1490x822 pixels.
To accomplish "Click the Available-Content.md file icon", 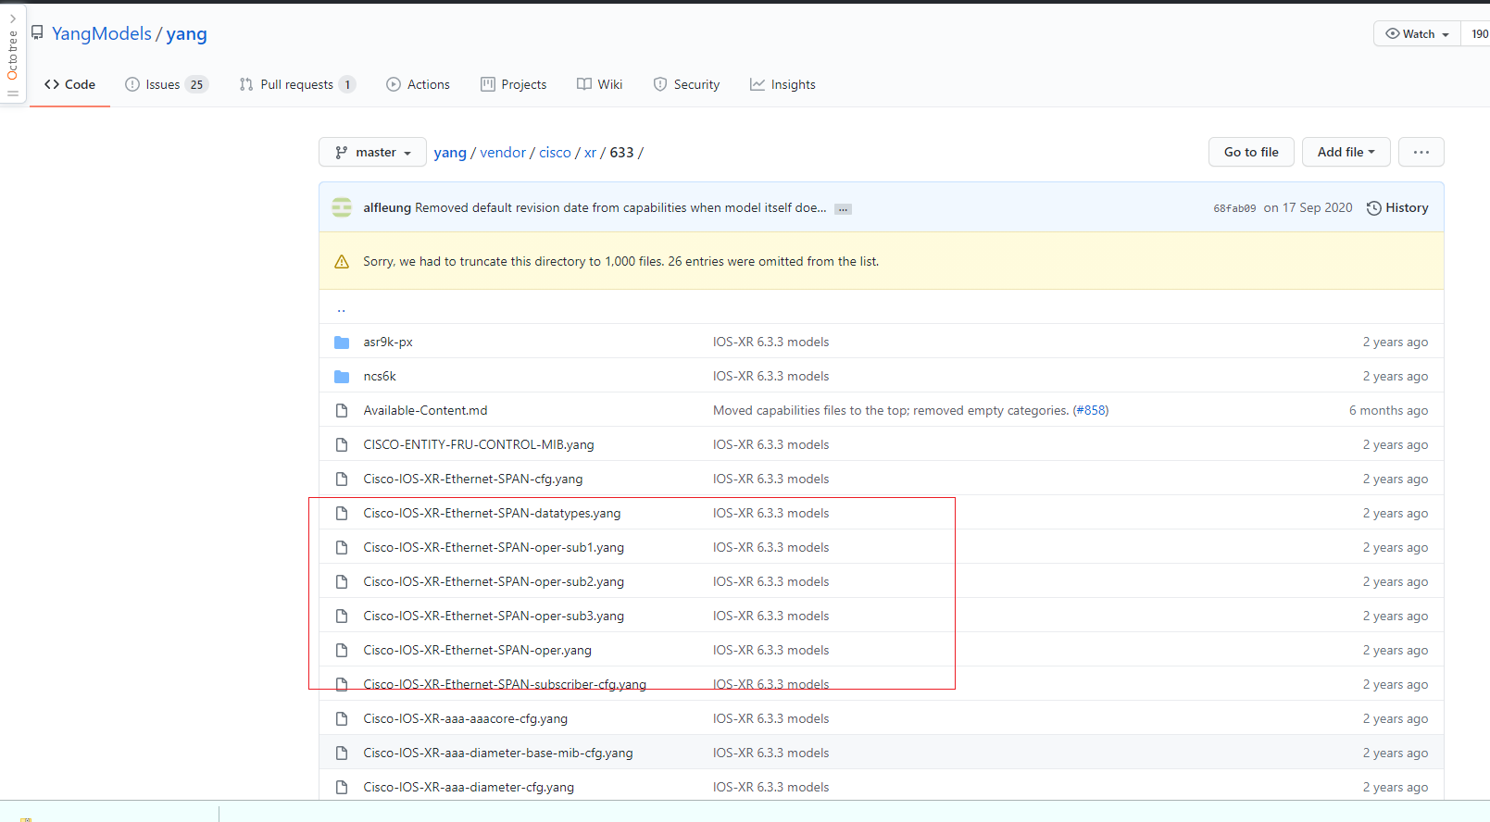I will [342, 411].
